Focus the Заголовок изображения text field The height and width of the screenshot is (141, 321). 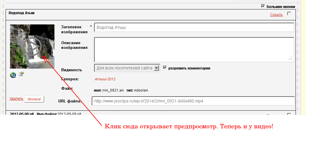click(194, 27)
